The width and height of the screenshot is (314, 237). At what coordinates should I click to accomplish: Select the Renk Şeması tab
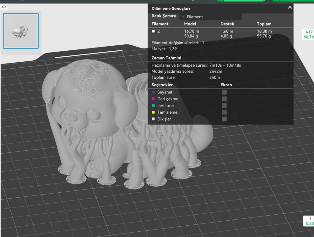click(164, 16)
